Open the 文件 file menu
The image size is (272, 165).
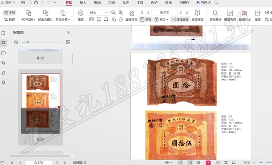8,3
